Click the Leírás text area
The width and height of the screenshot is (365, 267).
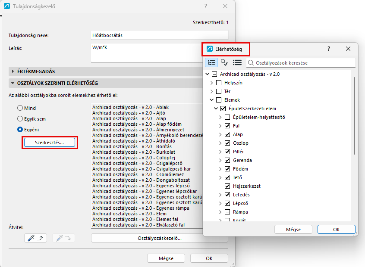[147, 53]
